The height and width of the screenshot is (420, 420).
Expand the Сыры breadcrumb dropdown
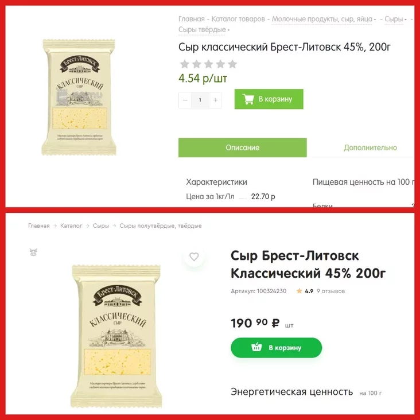pyautogui.click(x=395, y=19)
